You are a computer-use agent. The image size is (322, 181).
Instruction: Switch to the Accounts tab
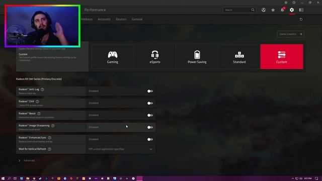coord(104,19)
